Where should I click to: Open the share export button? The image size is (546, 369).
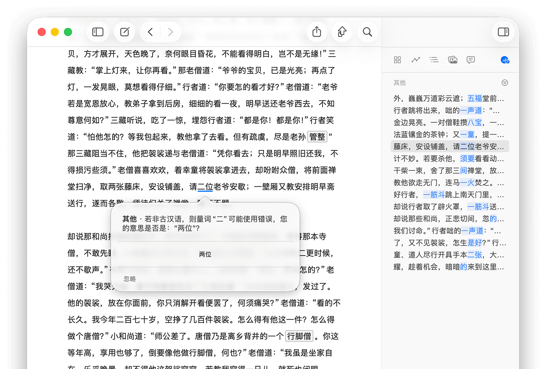click(x=317, y=32)
